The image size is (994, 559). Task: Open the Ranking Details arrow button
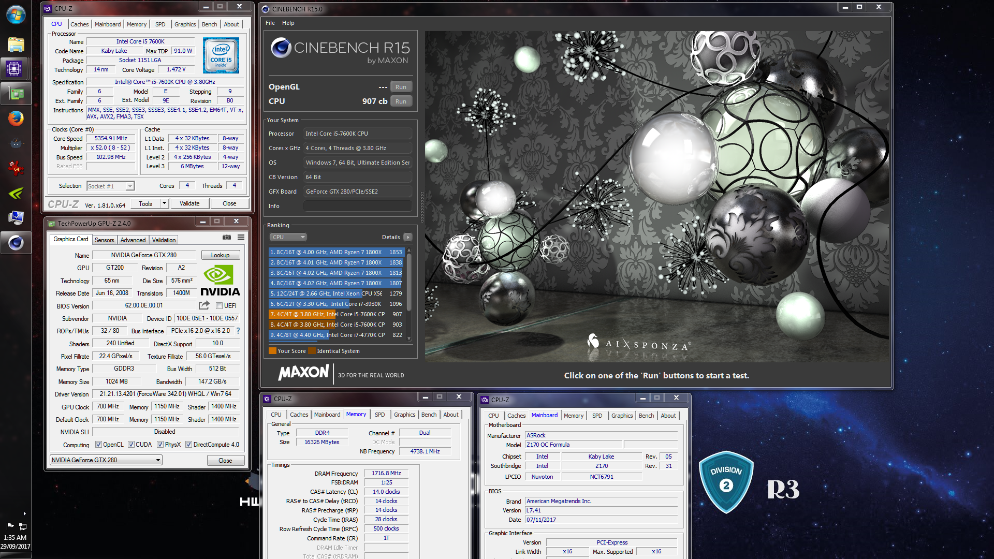point(408,237)
